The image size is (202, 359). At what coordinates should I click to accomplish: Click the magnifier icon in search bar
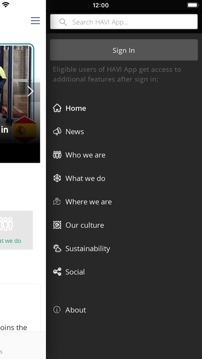pos(63,22)
